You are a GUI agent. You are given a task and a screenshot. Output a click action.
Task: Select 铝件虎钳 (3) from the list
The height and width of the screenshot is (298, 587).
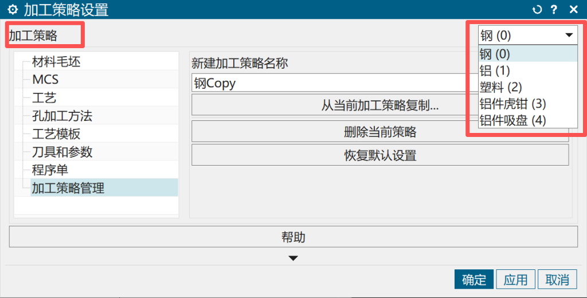[x=512, y=104]
